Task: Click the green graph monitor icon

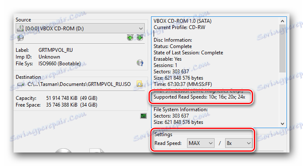Action: 143,116
